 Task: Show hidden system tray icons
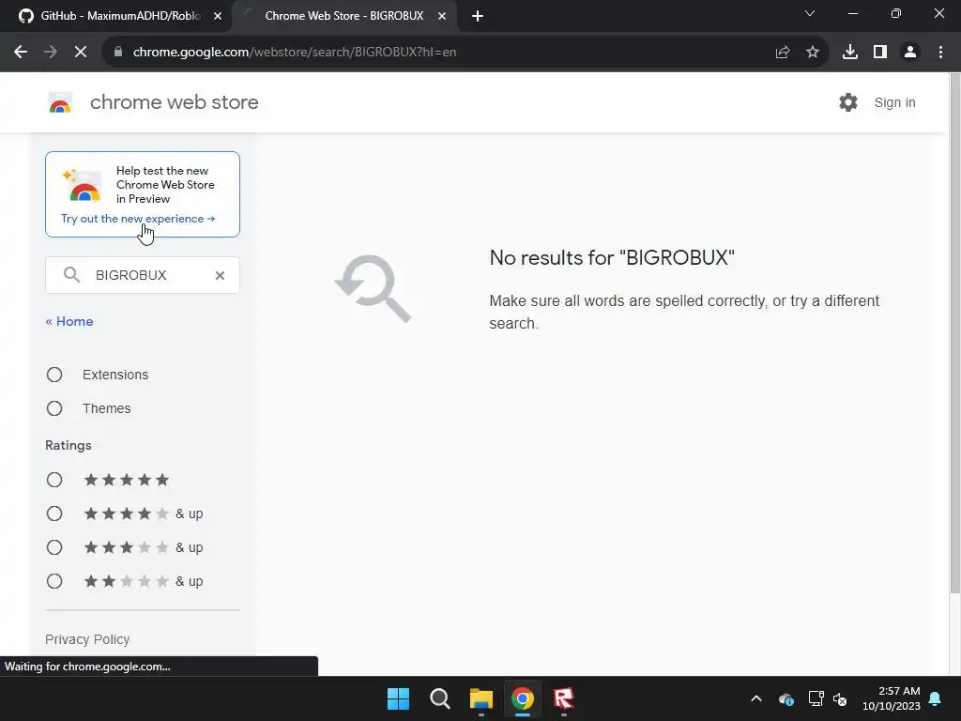coord(756,698)
